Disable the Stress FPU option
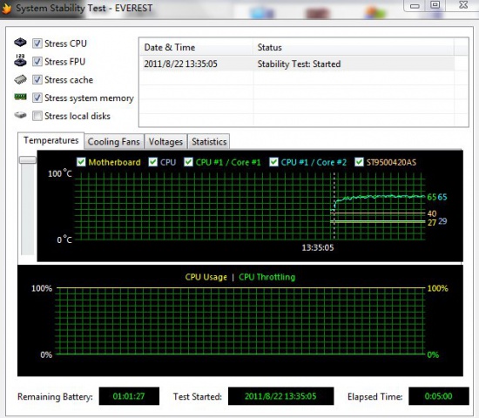The height and width of the screenshot is (418, 479). coord(37,62)
